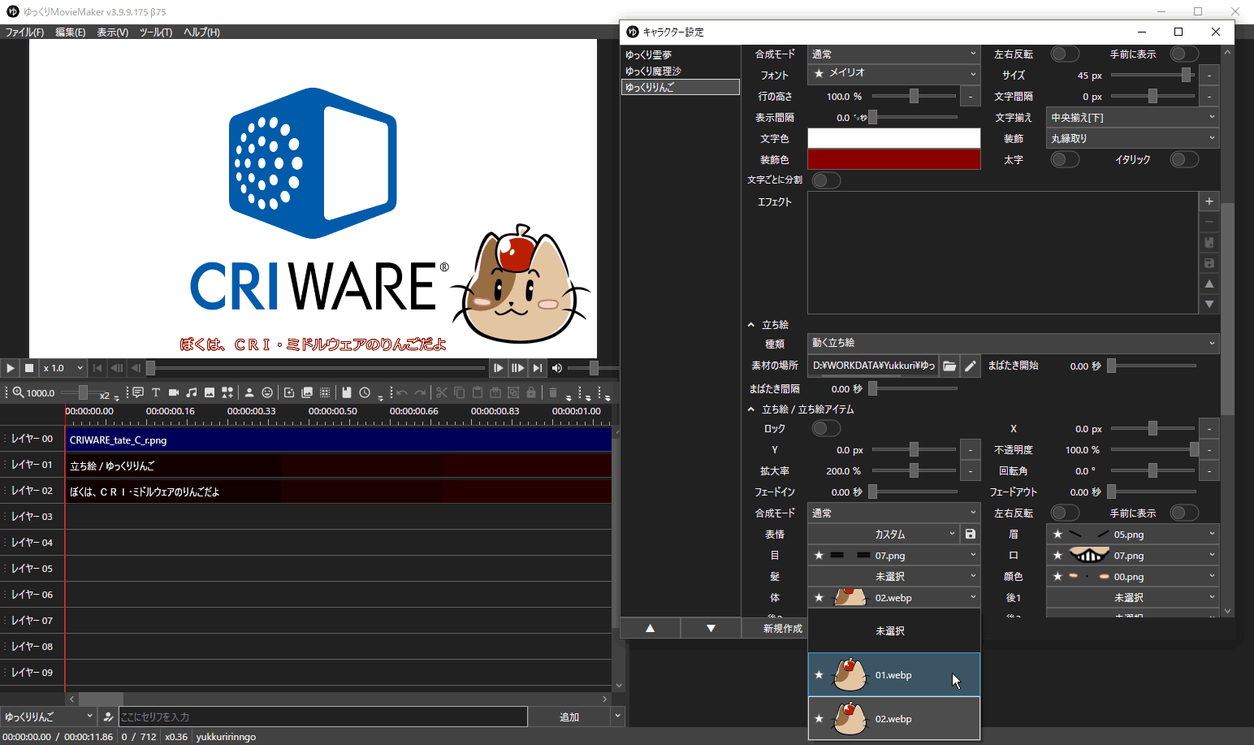
Task: Open the 眉 05.png dropdown
Action: click(x=1132, y=535)
